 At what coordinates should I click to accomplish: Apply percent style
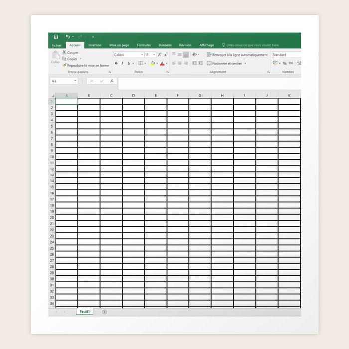click(x=285, y=63)
